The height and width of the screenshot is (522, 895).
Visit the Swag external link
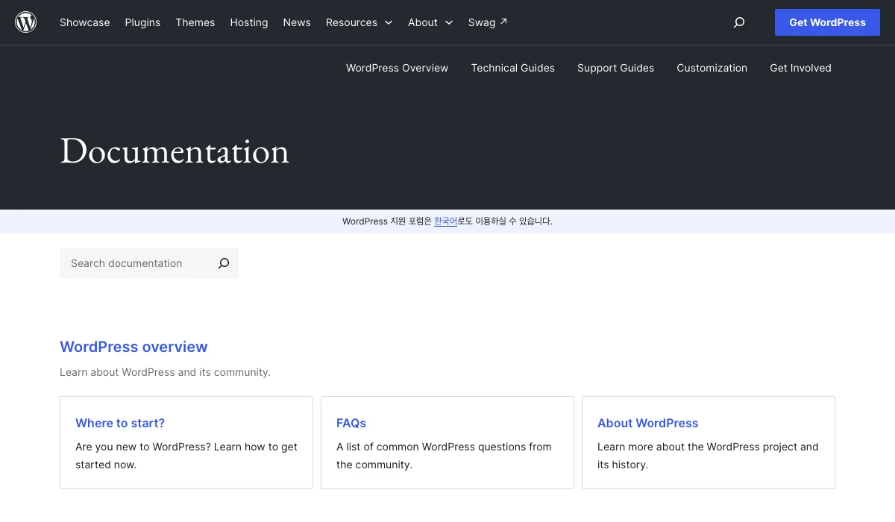pyautogui.click(x=488, y=22)
